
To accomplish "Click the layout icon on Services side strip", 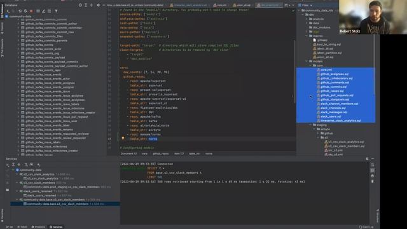I will [x=8, y=190].
